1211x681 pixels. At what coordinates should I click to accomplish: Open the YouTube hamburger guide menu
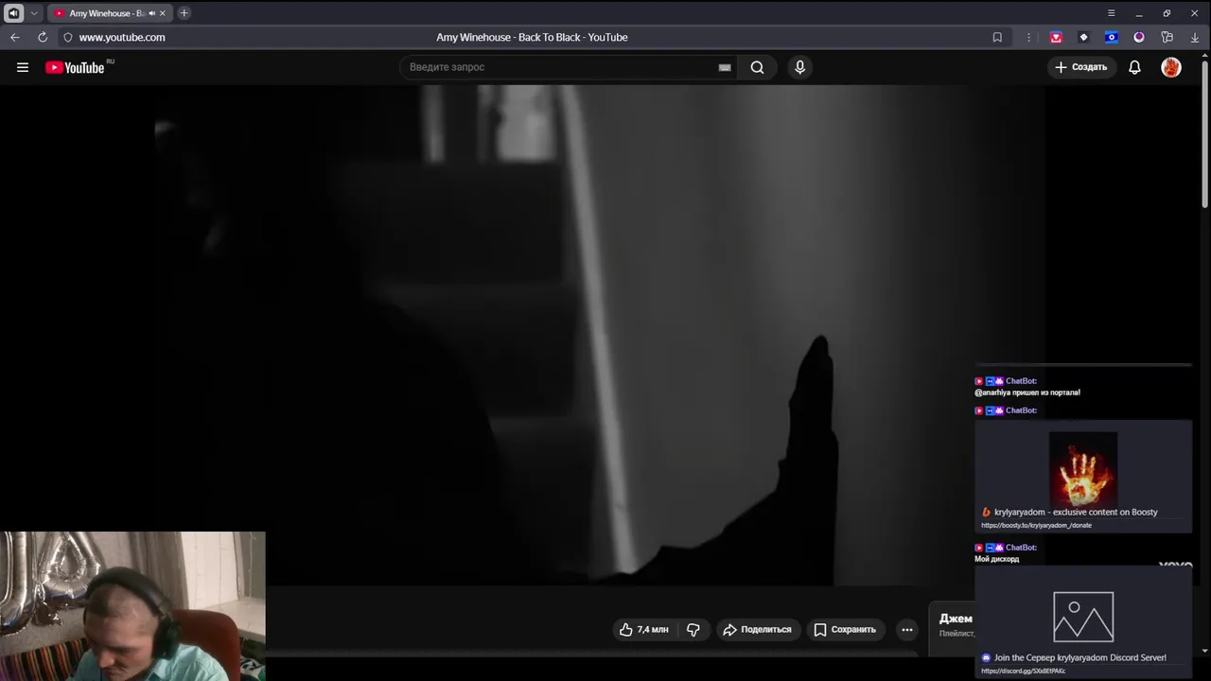[x=23, y=67]
